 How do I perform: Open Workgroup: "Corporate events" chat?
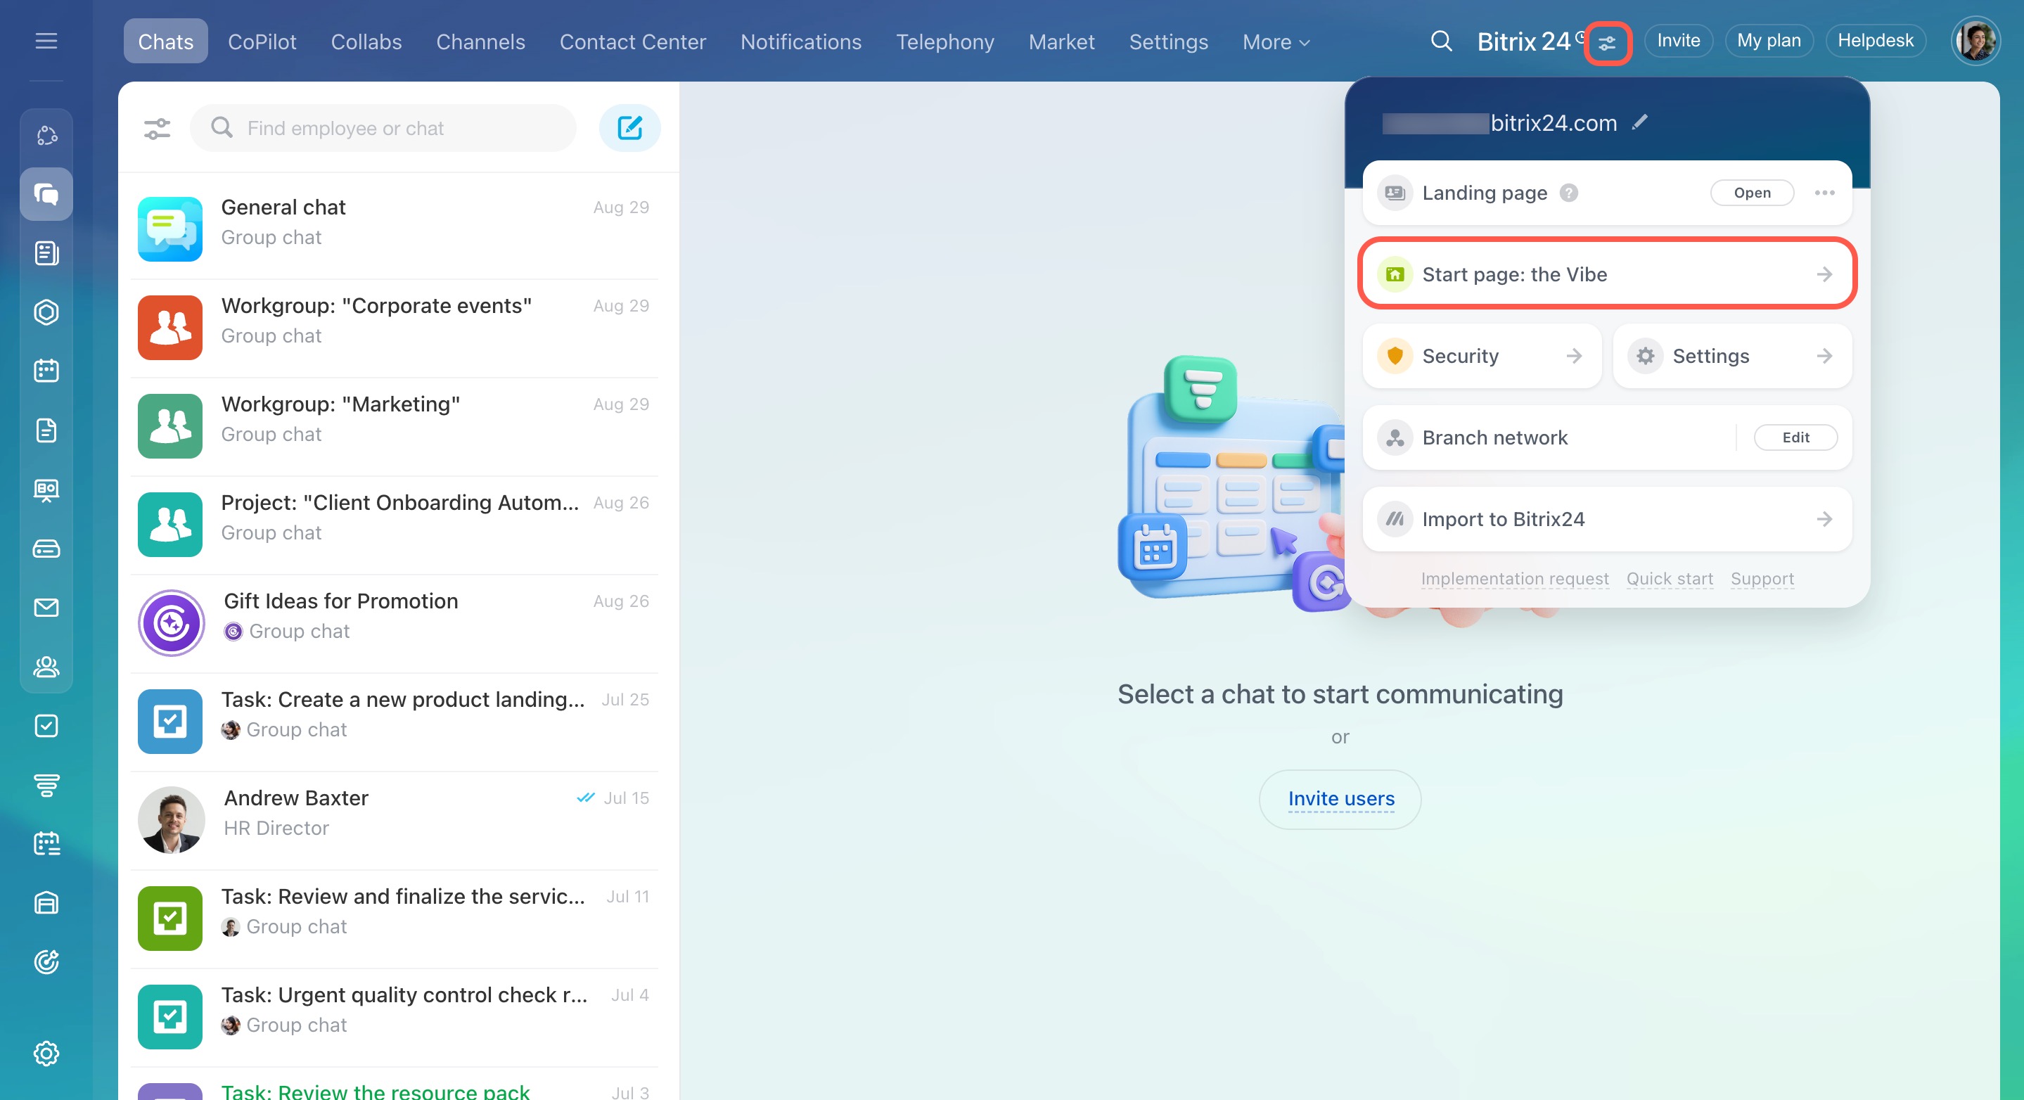pos(395,327)
